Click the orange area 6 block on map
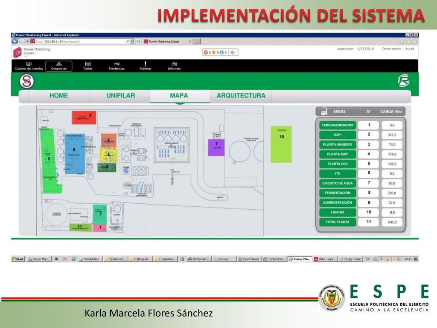The width and height of the screenshot is (437, 328). click(108, 141)
